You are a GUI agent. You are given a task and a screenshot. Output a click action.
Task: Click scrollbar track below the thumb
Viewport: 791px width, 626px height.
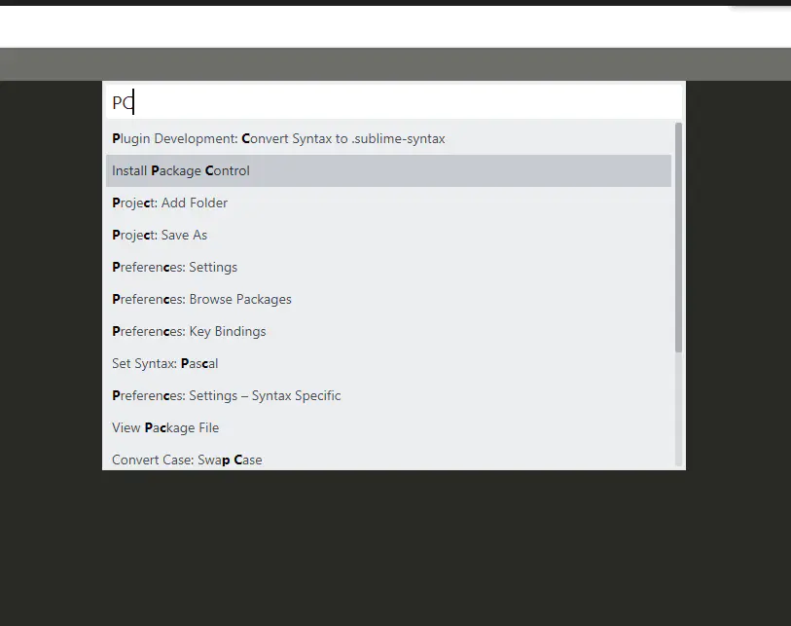pyautogui.click(x=678, y=409)
